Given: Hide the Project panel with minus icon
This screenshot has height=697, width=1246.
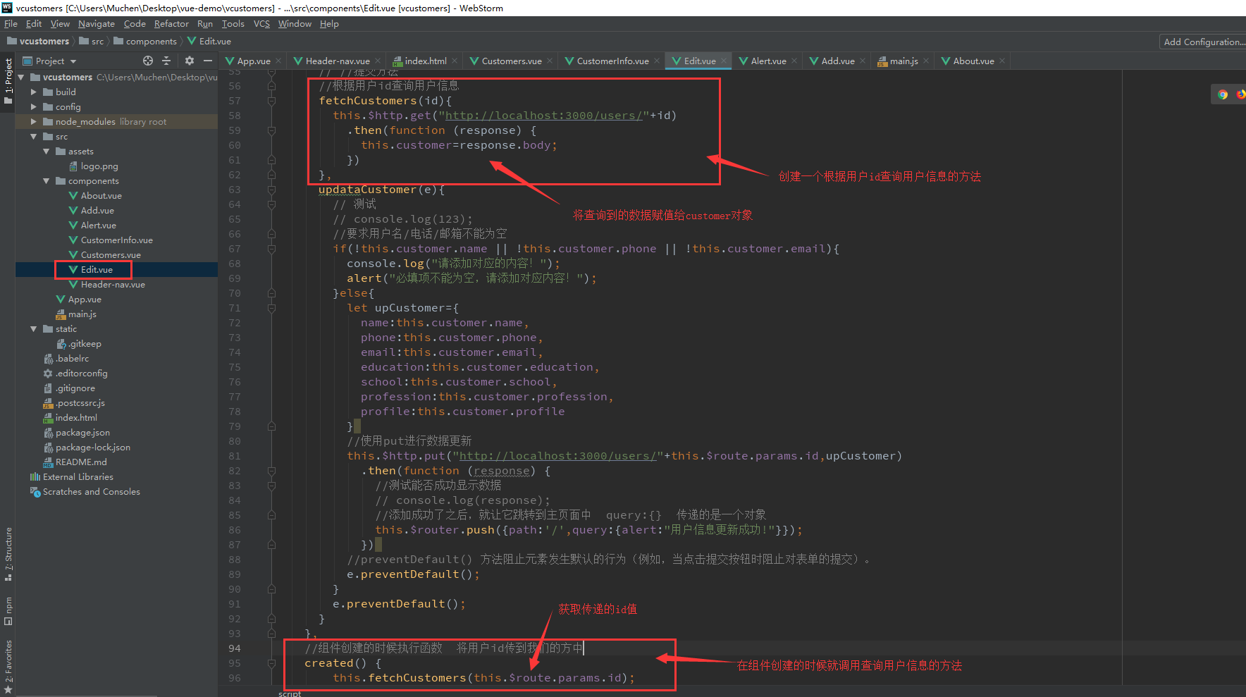Looking at the screenshot, I should coord(208,61).
